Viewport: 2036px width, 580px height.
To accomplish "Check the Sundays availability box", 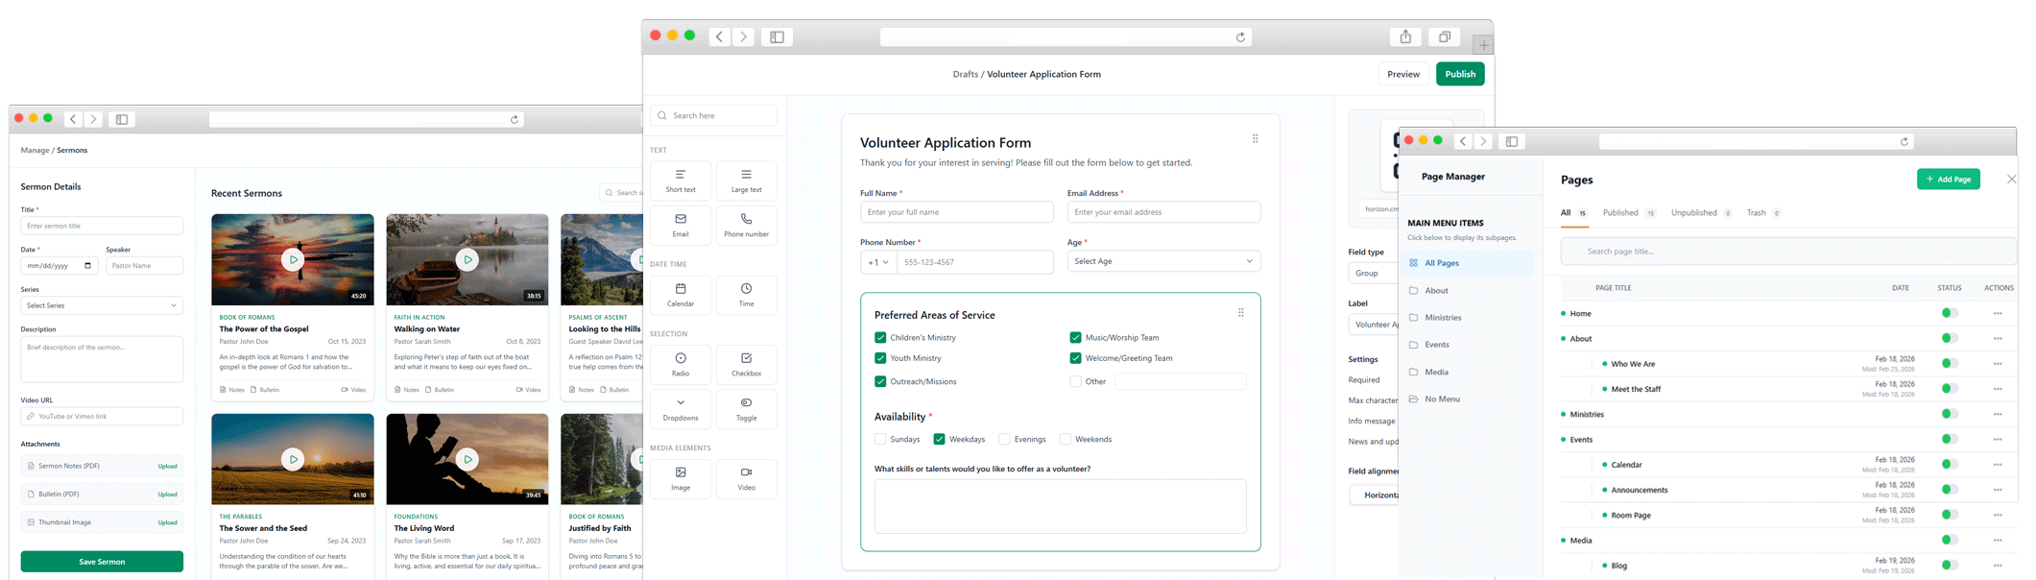I will (x=880, y=439).
